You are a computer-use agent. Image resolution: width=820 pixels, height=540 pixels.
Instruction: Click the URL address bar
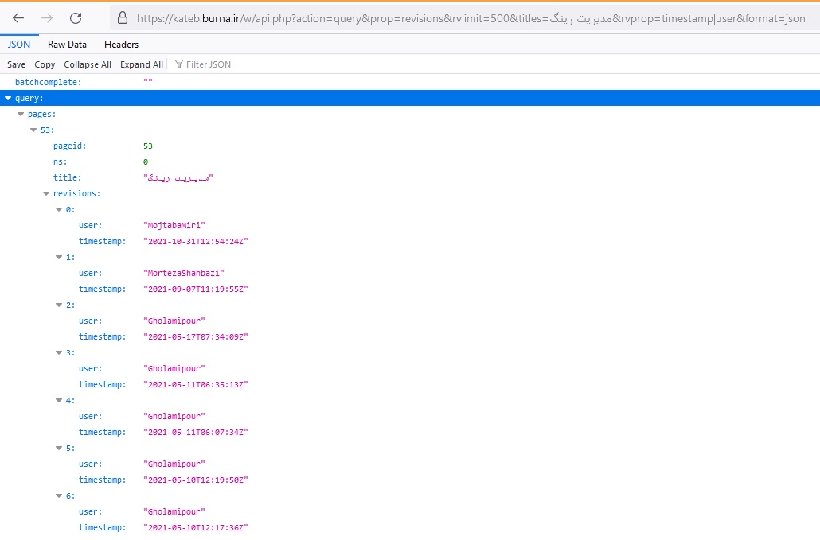click(x=470, y=18)
